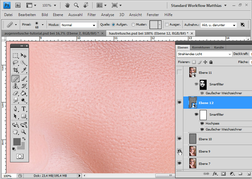Select the Burn tool
The width and height of the screenshot is (252, 179).
pos(24,100)
